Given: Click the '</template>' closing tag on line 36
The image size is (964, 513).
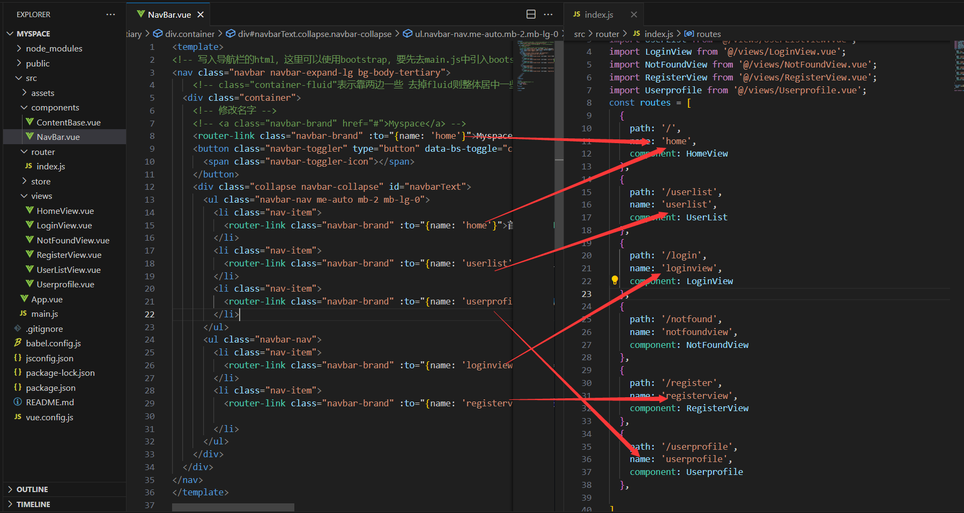Looking at the screenshot, I should 201,492.
